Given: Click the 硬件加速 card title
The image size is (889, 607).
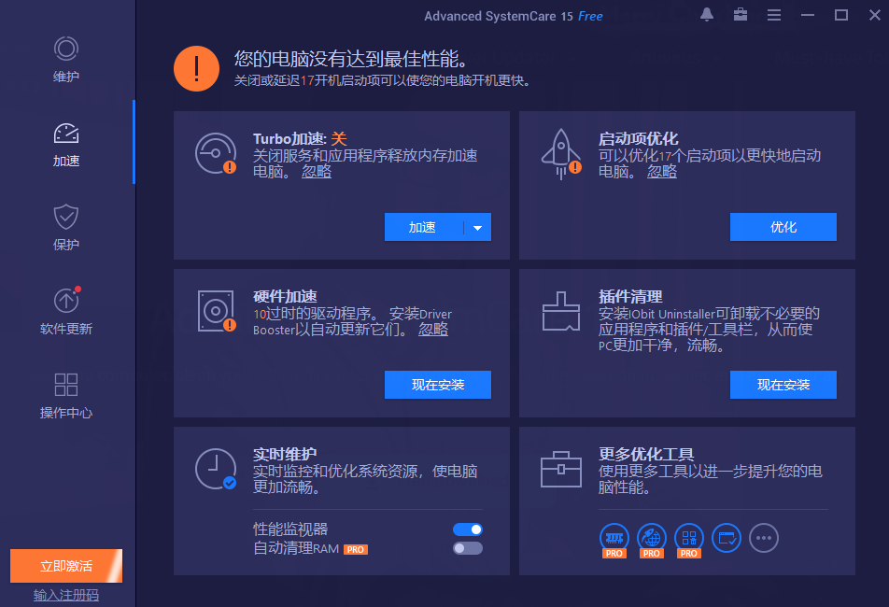Looking at the screenshot, I should coord(285,296).
